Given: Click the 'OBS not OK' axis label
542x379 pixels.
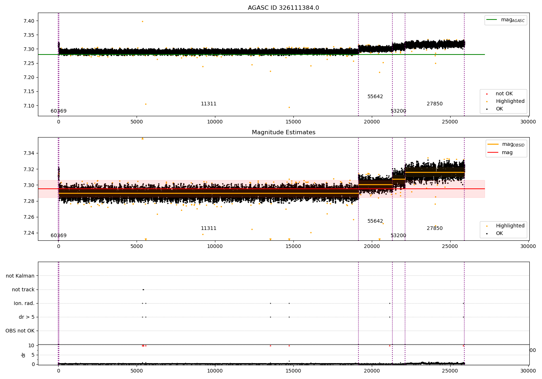Looking at the screenshot, I should coord(20,331).
